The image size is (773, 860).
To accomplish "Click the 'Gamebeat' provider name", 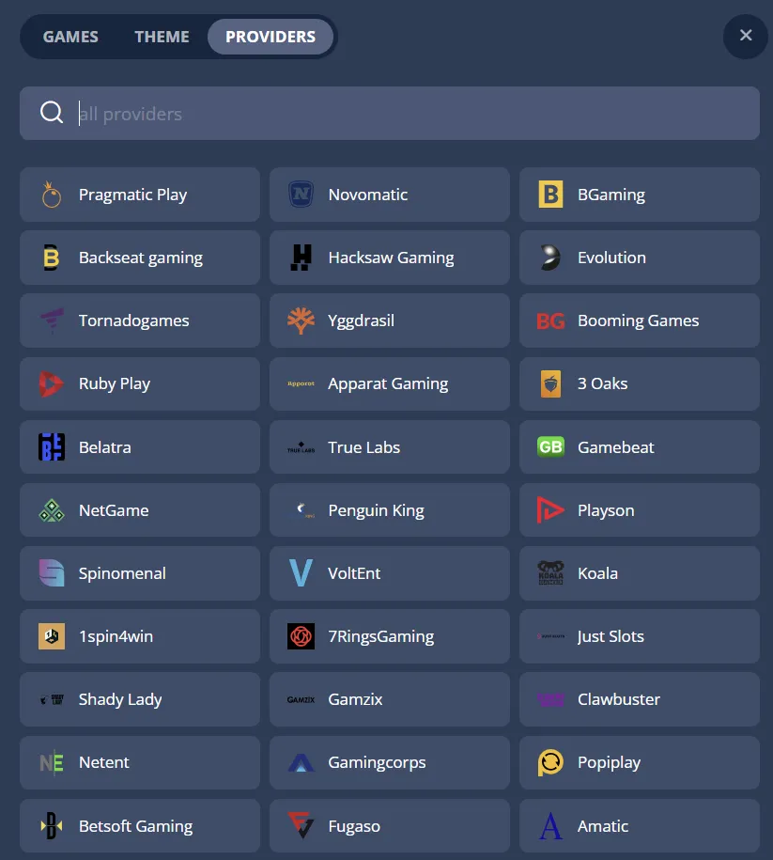I will 615,447.
